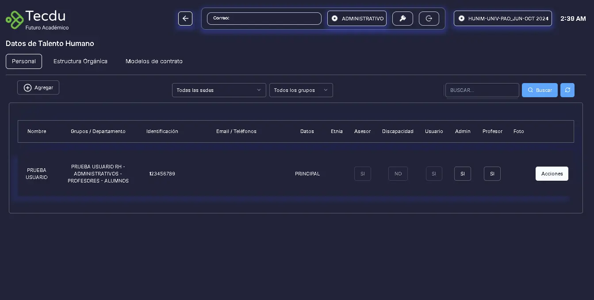This screenshot has width=594, height=300.
Task: Click the hammer tool icon in header
Action: [x=402, y=19]
